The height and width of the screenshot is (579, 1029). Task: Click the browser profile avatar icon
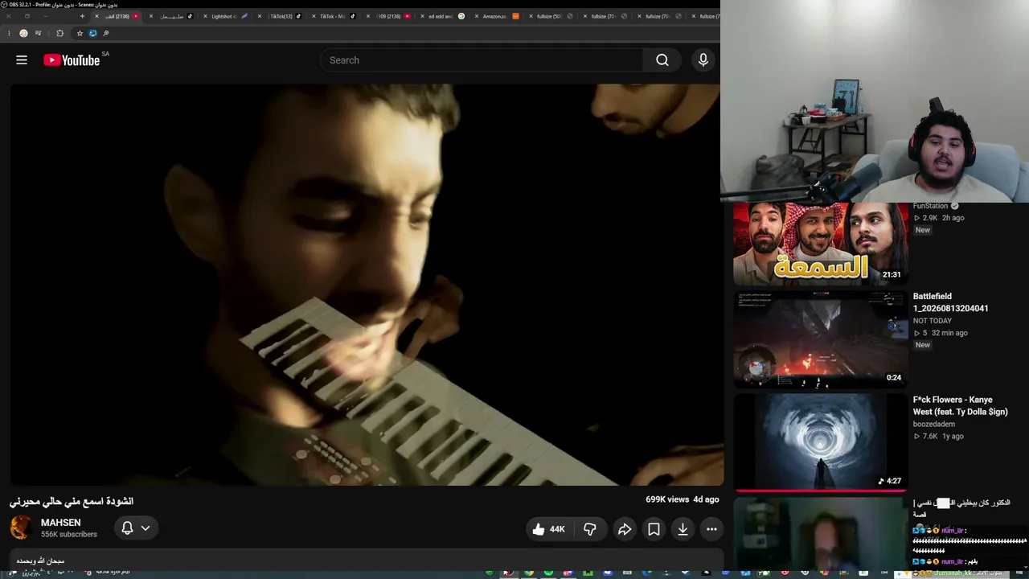[23, 33]
